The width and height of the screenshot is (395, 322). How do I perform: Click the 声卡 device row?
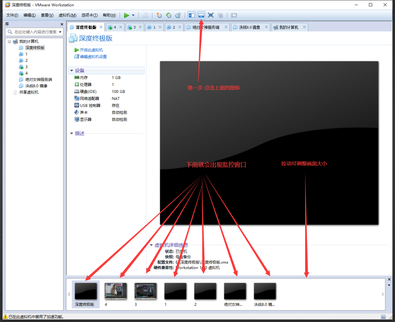pyautogui.click(x=107, y=113)
